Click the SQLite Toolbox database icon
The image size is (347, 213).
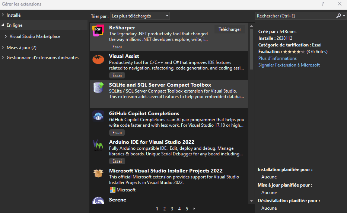(98, 87)
